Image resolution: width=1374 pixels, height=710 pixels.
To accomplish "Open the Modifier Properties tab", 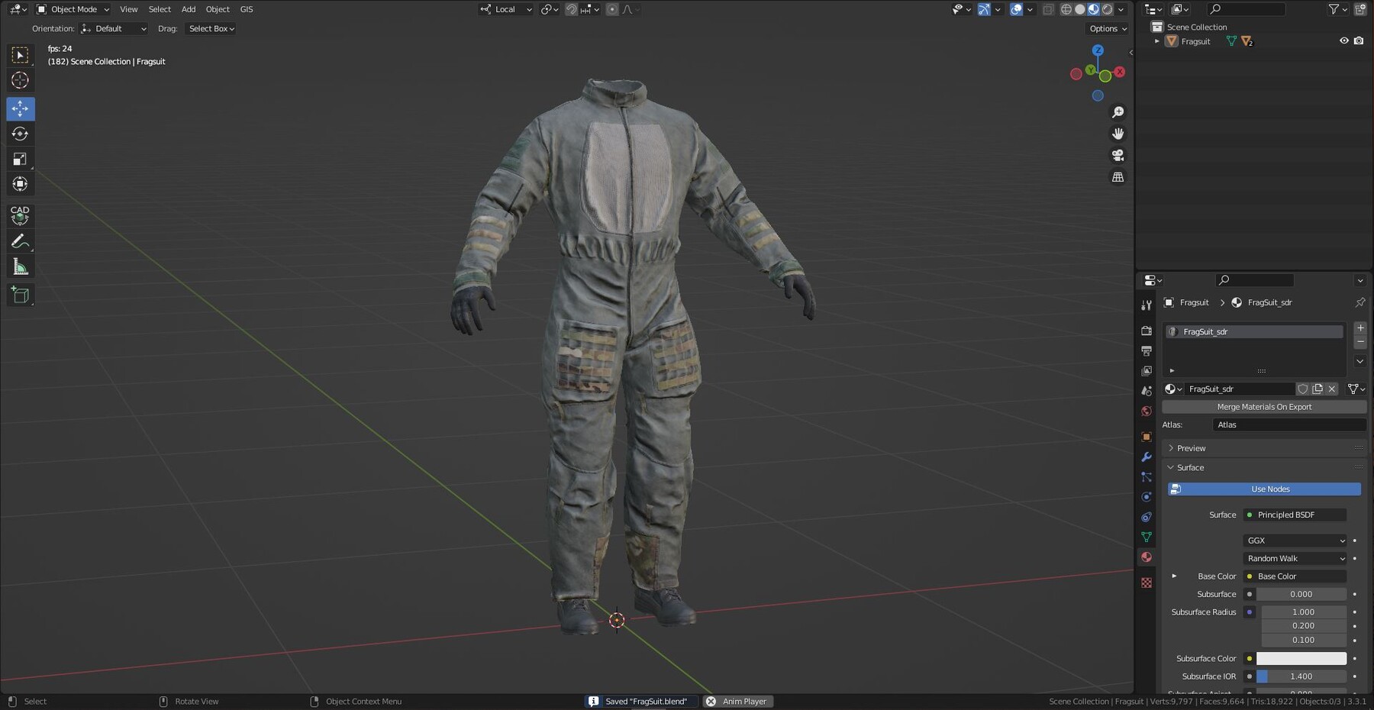I will 1147,457.
